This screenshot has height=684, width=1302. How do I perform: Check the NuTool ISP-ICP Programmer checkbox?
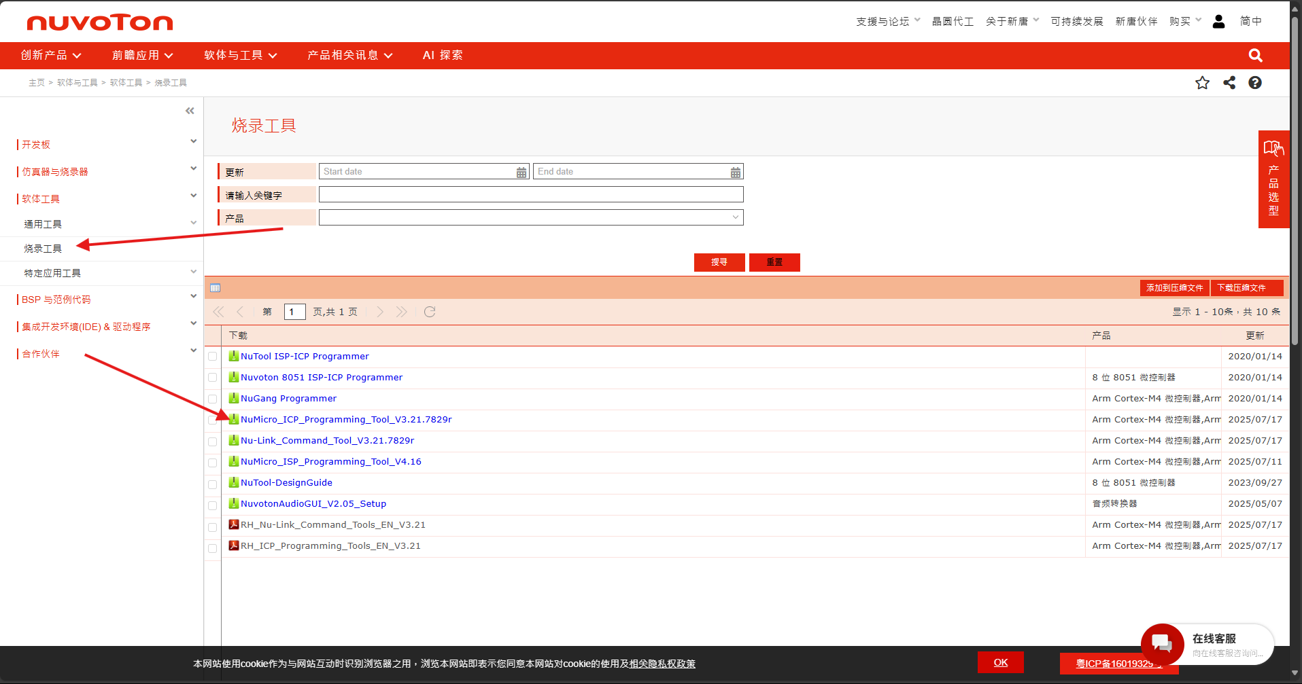coord(213,357)
